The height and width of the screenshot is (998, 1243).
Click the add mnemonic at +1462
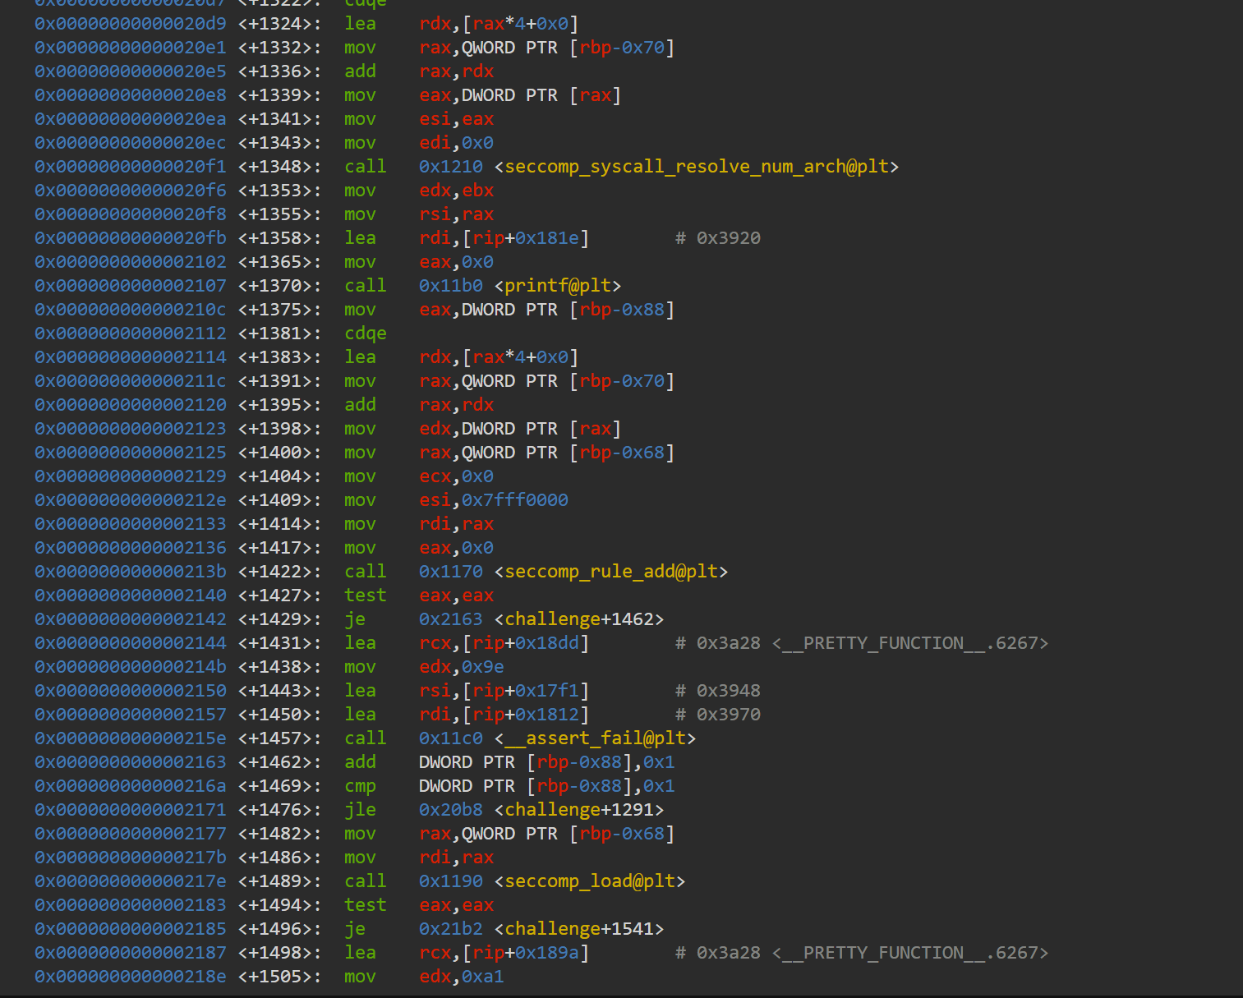pyautogui.click(x=360, y=762)
